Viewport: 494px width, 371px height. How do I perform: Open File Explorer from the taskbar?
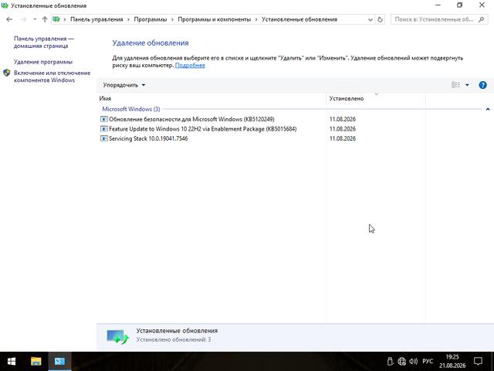(36, 362)
